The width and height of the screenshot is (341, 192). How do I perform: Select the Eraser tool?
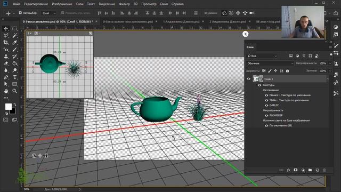(x=6, y=63)
